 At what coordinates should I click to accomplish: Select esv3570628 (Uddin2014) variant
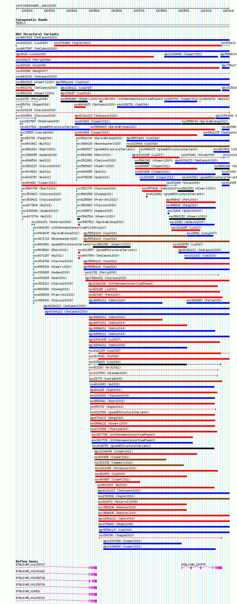click(159, 188)
